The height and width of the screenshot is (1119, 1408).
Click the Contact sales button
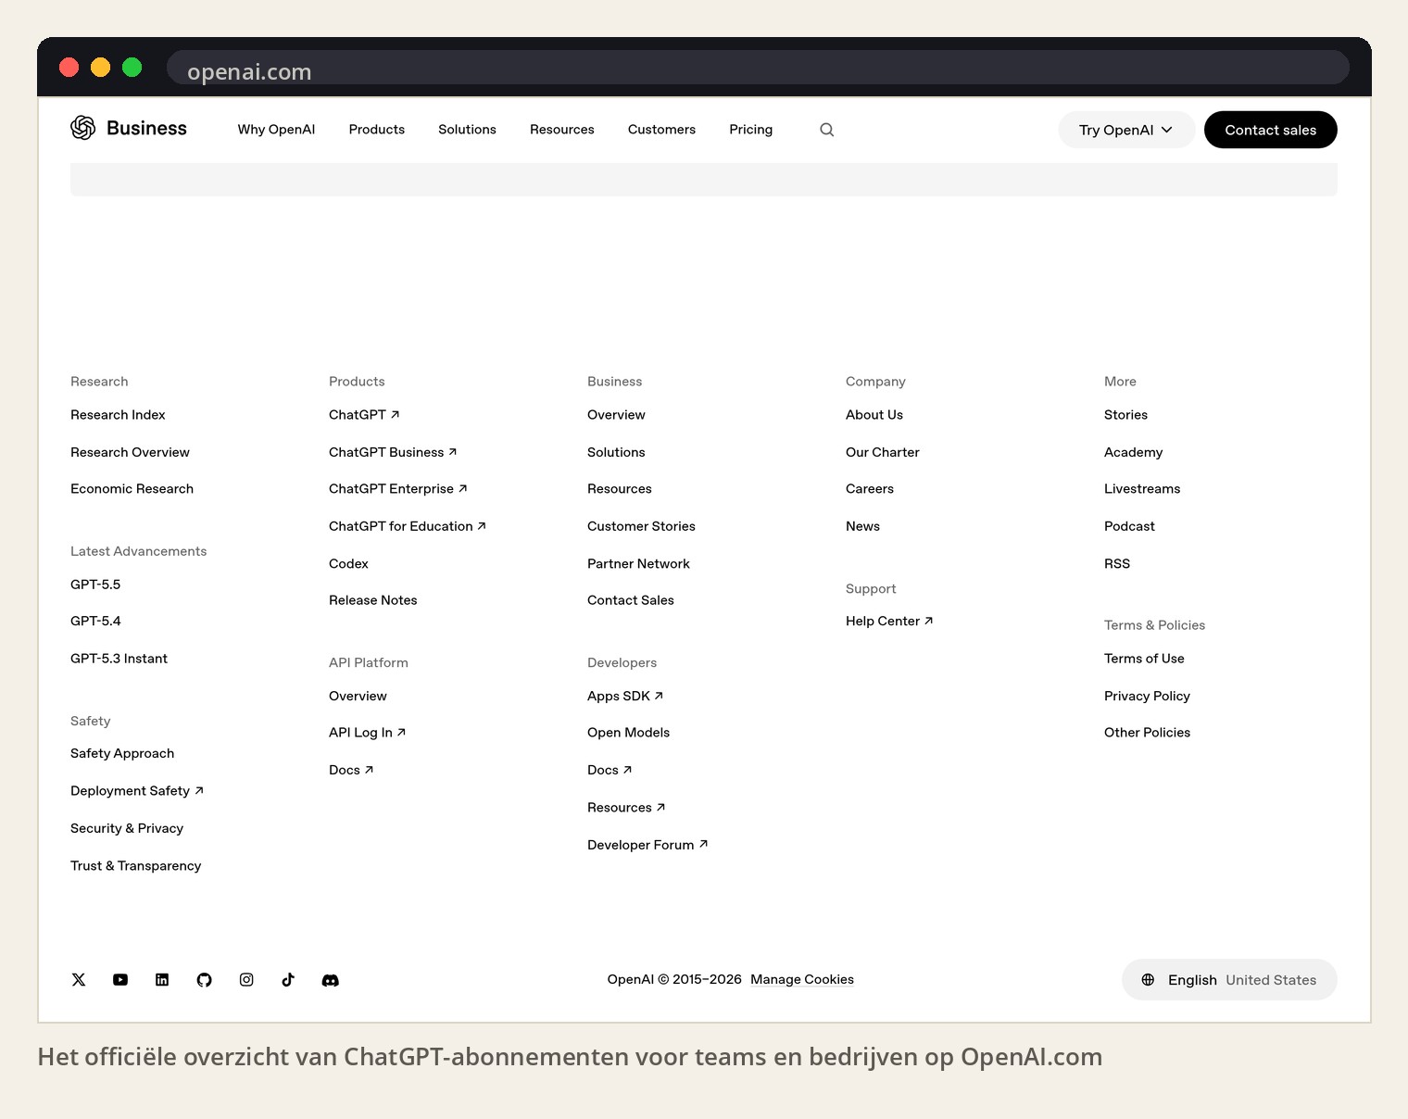click(x=1271, y=130)
